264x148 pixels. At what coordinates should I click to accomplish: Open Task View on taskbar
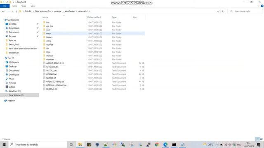pyautogui.click(x=71, y=144)
